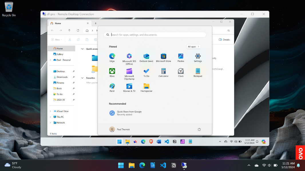The width and height of the screenshot is (305, 171).
Task: Click the Start menu power icon
Action: [199, 129]
